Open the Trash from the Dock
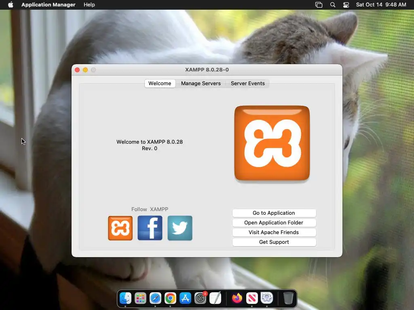The image size is (414, 310). [x=288, y=298]
